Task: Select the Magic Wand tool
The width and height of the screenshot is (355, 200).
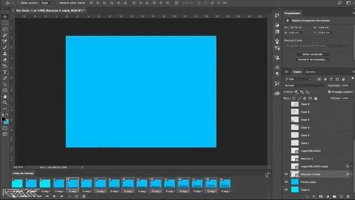Action: coord(5,35)
